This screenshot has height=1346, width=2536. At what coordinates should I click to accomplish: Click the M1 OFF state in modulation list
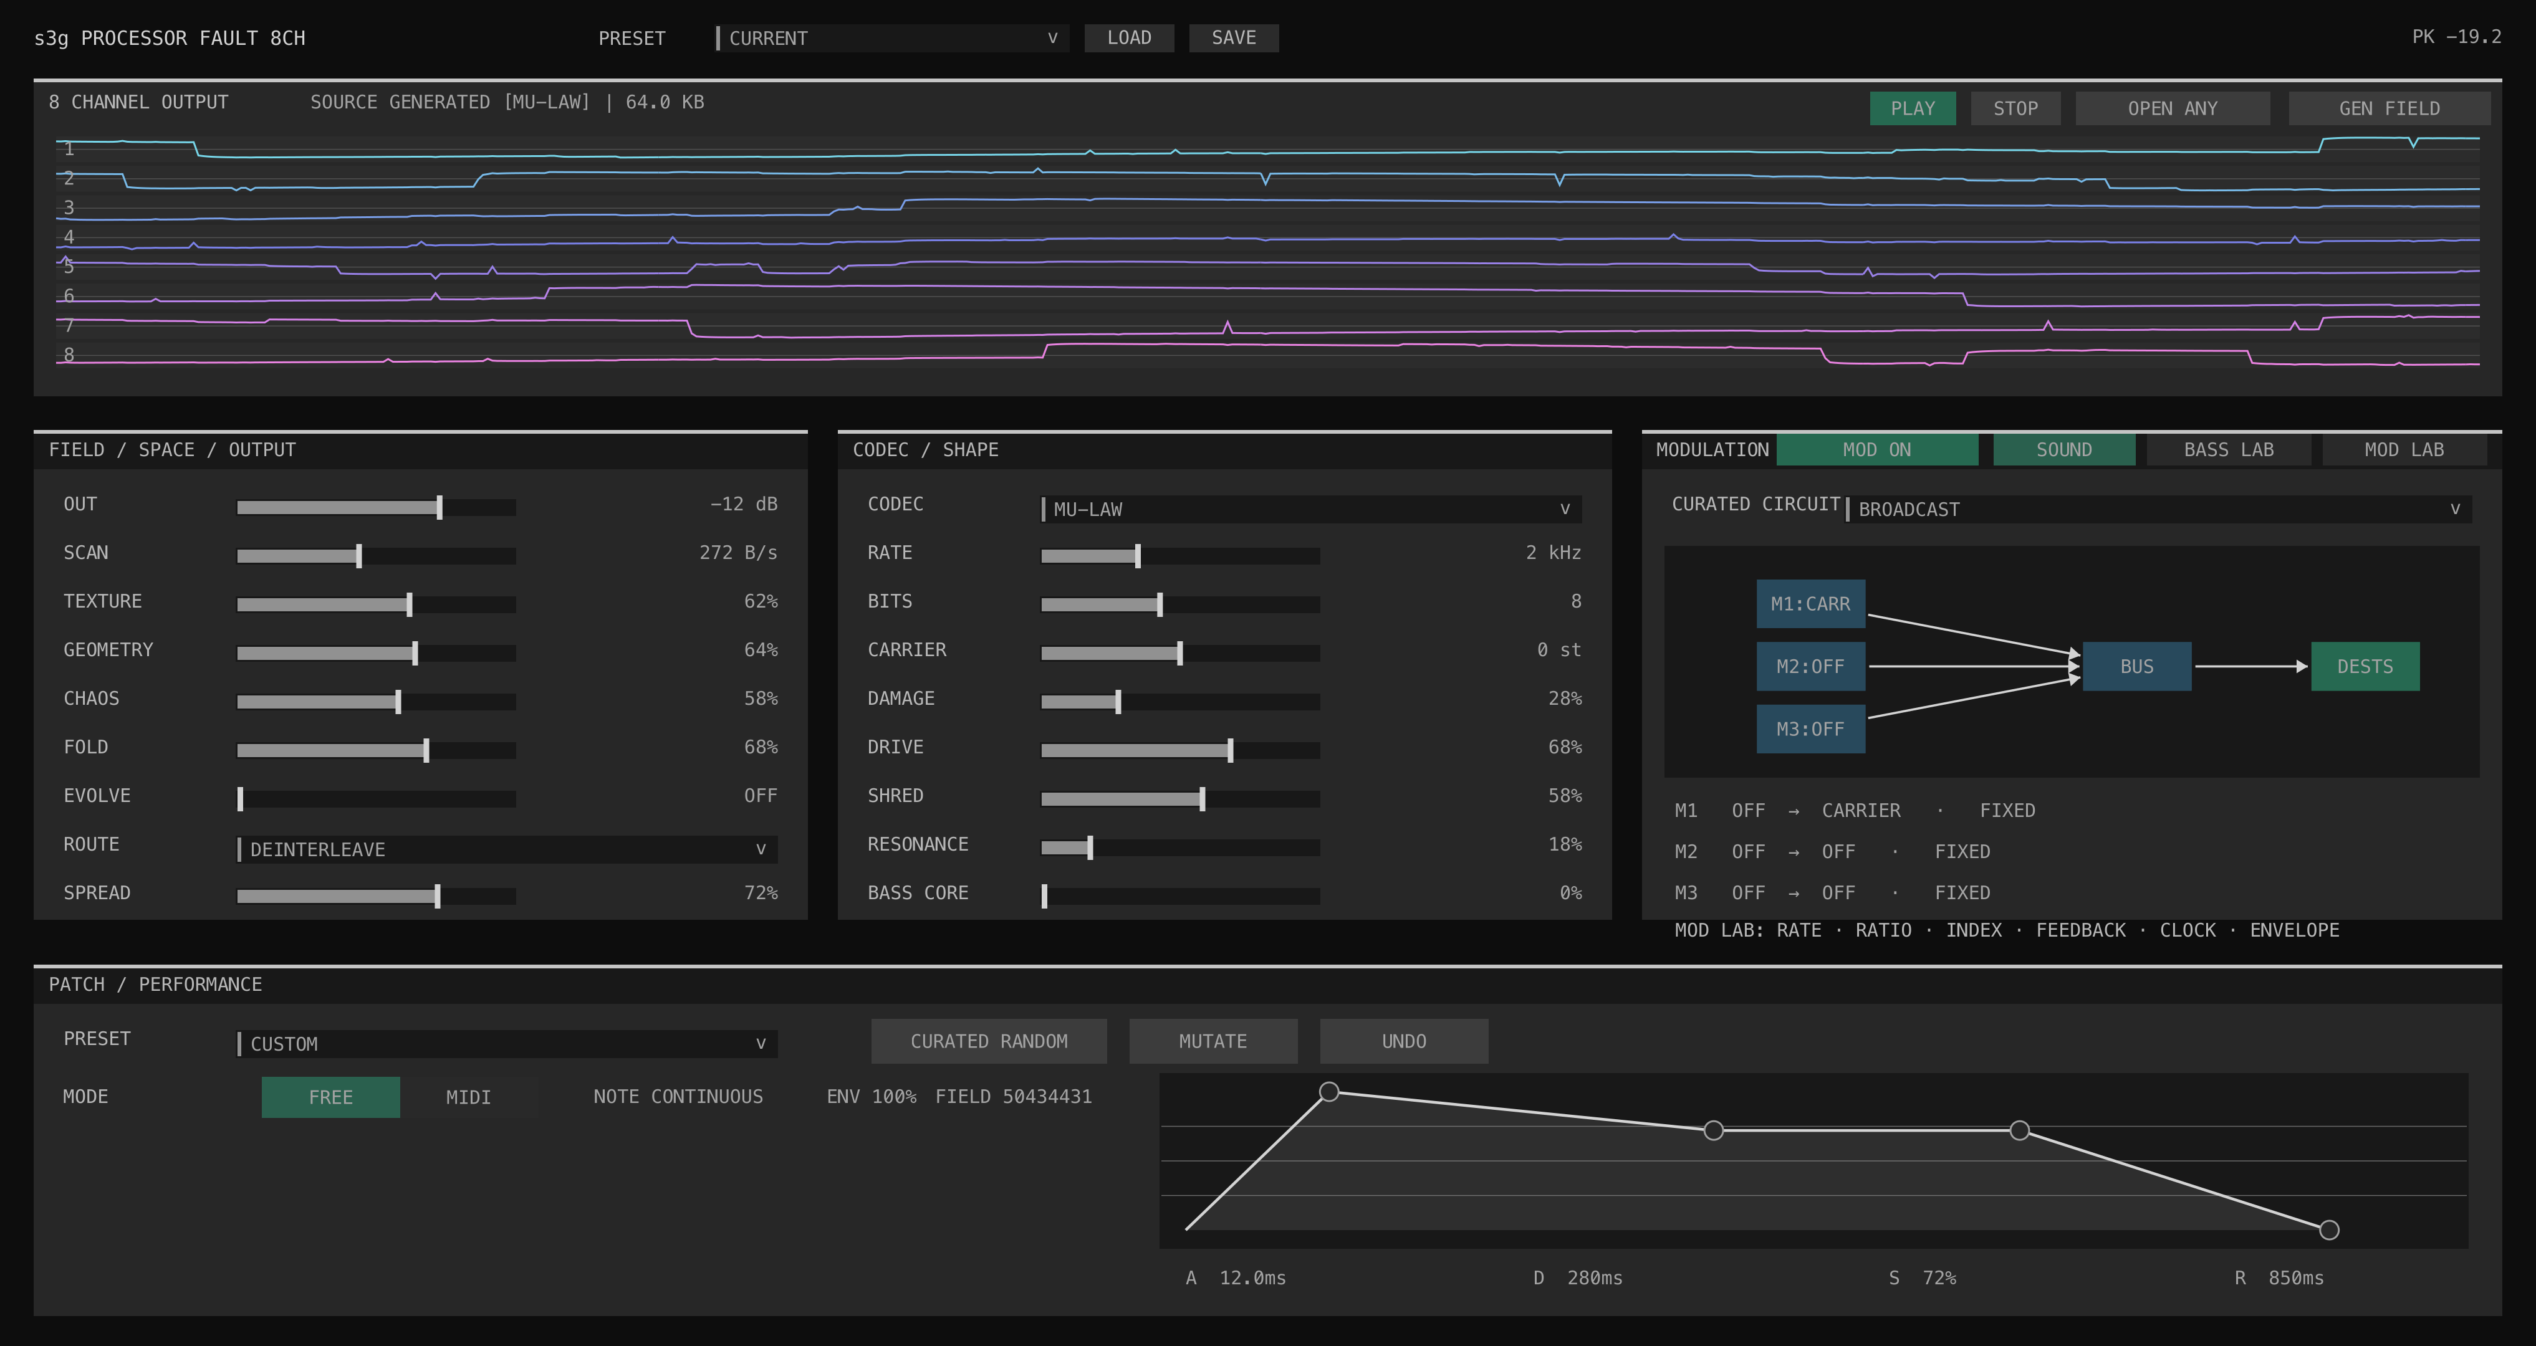(x=1749, y=811)
